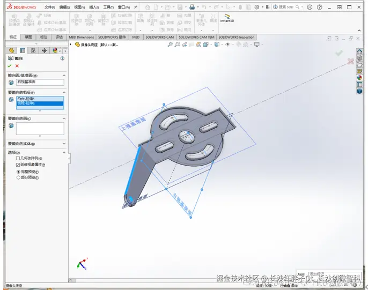Select the 部分预览 radio button
The height and width of the screenshot is (290, 368).
coord(18,177)
